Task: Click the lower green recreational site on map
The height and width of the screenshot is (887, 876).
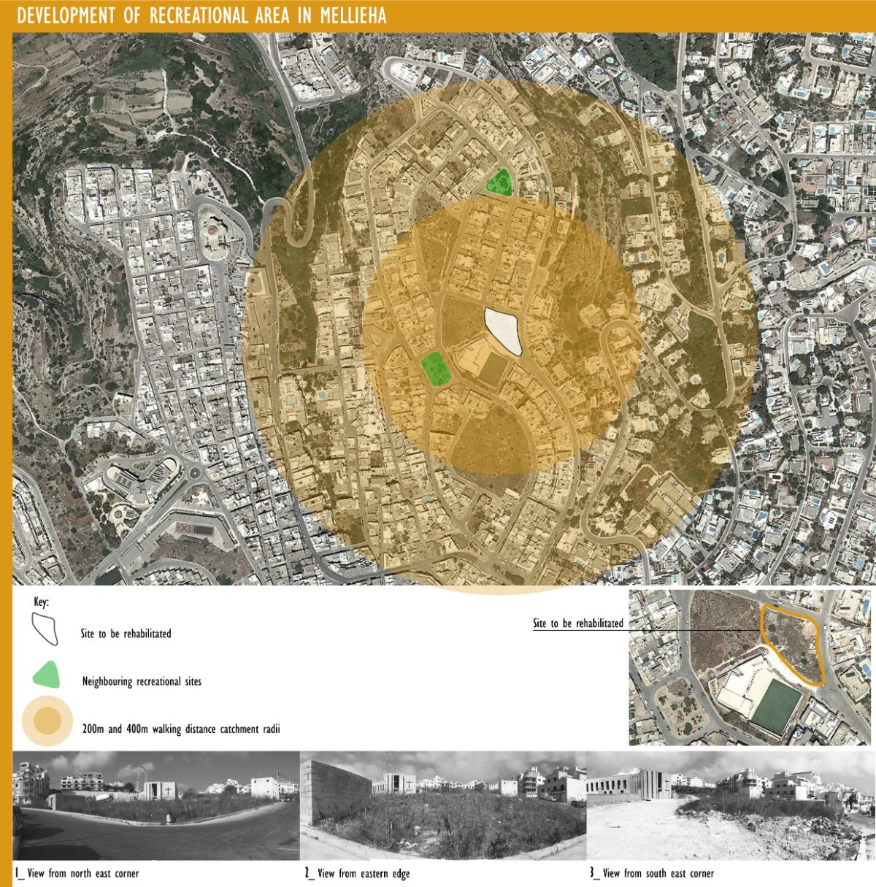Action: point(436,369)
